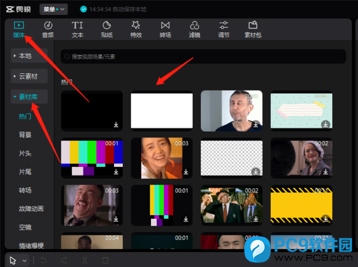The width and height of the screenshot is (358, 267).
Task: Select the crying older woman 00:02 clip
Action: (x=301, y=158)
